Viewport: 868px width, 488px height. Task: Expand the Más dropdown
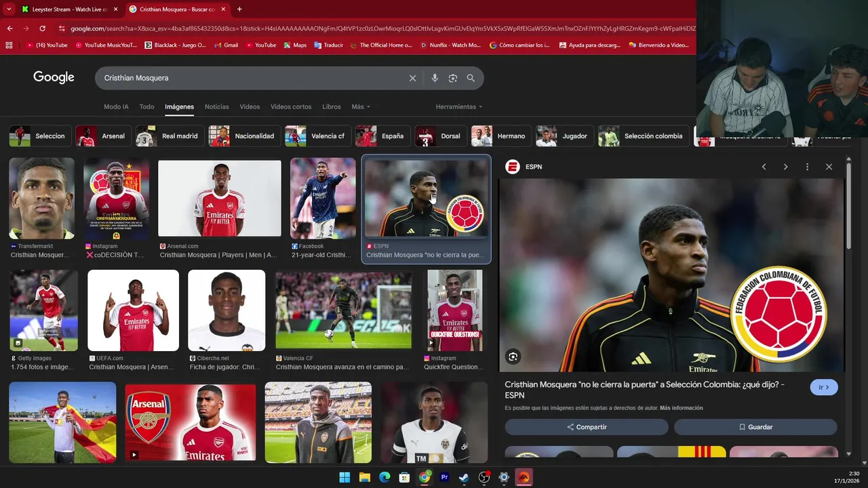(x=361, y=107)
